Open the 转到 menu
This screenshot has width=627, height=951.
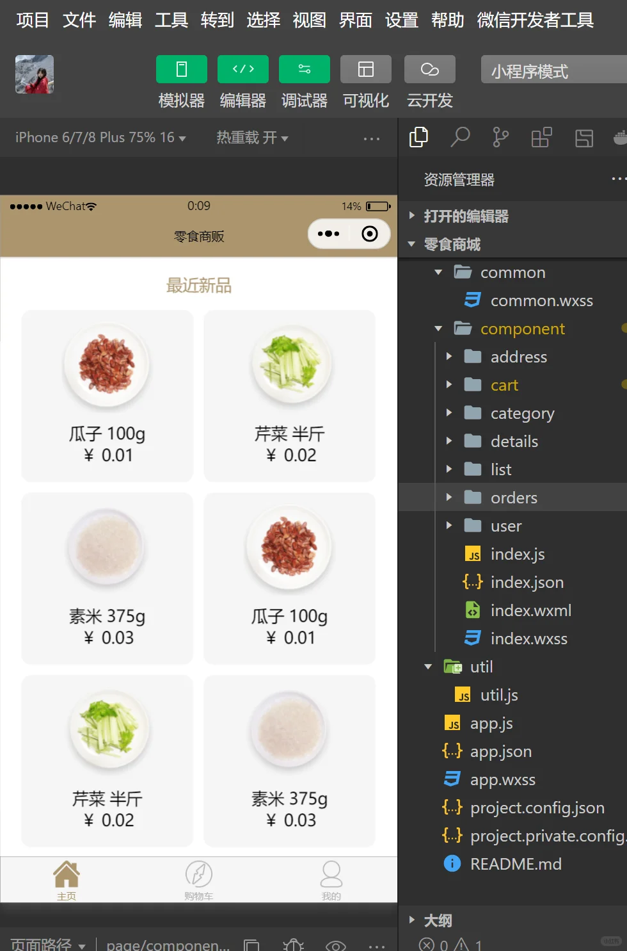(218, 20)
